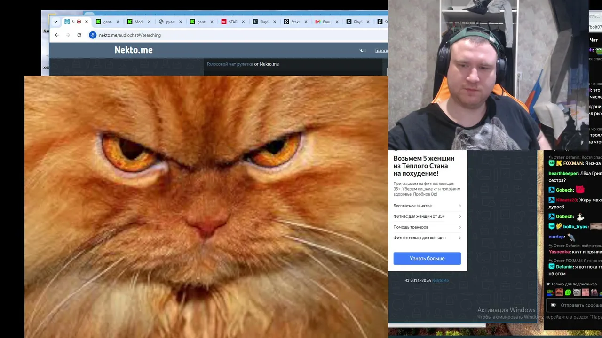602x338 pixels.
Task: Open the 'Чат' navigation link
Action: (363, 51)
